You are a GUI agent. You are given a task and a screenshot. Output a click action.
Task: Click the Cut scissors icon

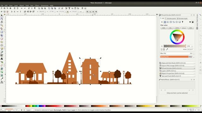pyautogui.click(x=32, y=8)
